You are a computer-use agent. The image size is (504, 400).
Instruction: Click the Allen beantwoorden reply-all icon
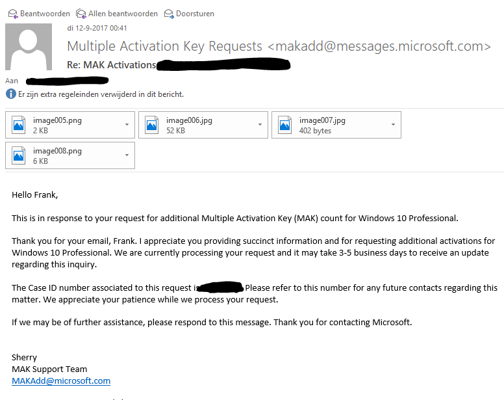point(81,14)
